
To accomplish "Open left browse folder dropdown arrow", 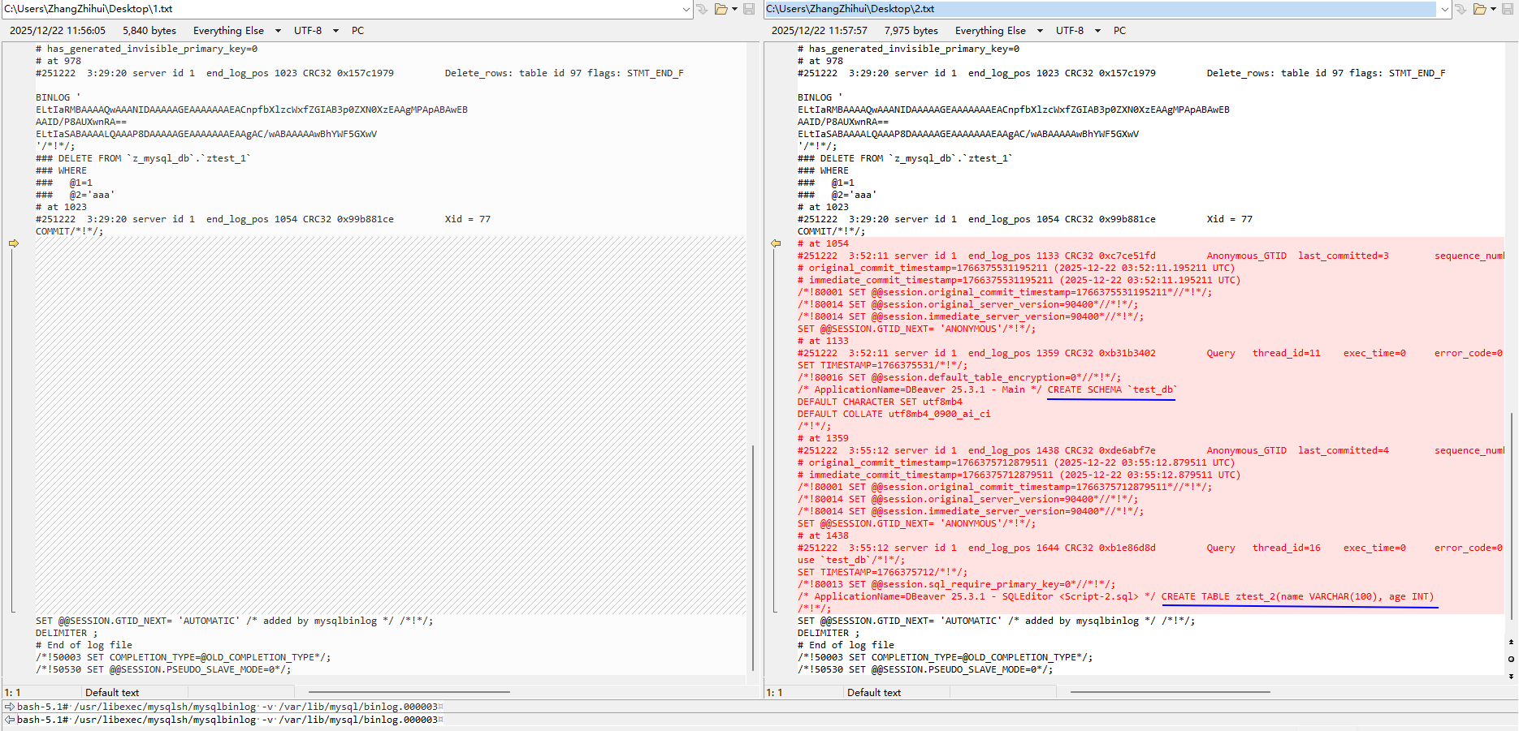I will (734, 9).
